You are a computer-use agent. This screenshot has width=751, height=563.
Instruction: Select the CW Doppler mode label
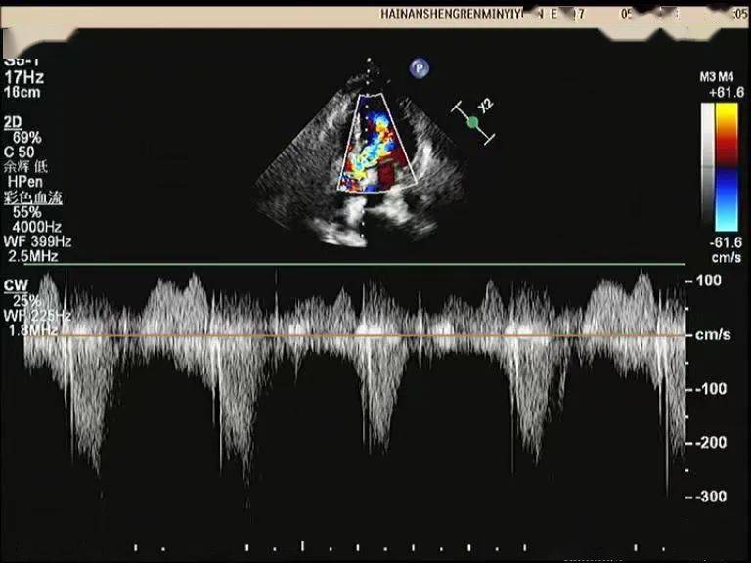(x=16, y=285)
